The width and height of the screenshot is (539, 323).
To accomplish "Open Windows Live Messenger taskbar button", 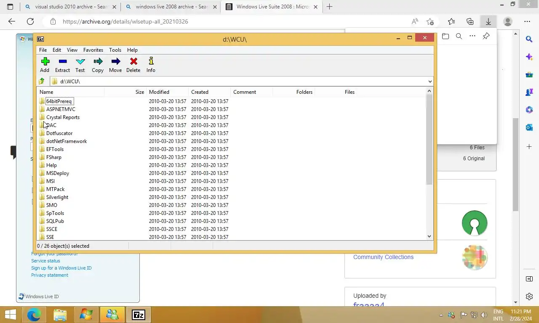I will click(x=112, y=315).
